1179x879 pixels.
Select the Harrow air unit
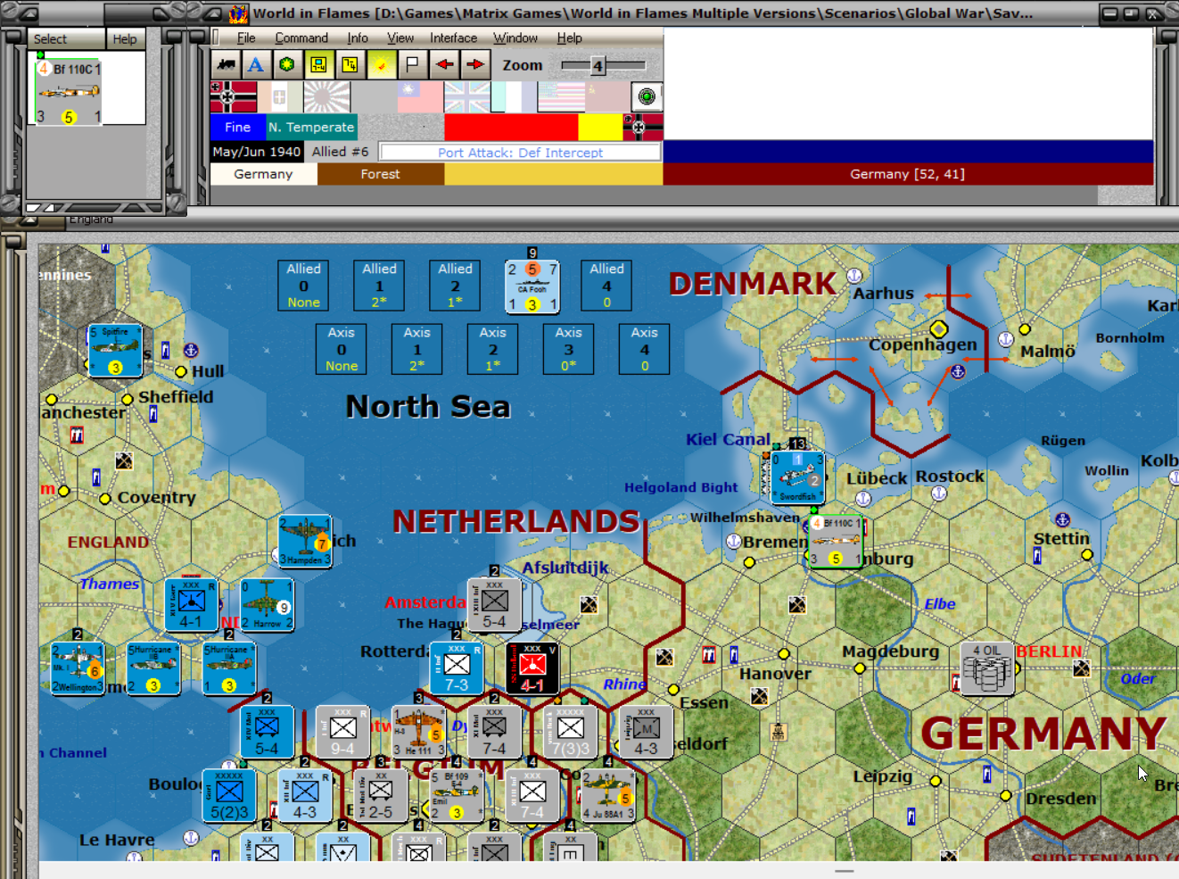click(x=267, y=605)
